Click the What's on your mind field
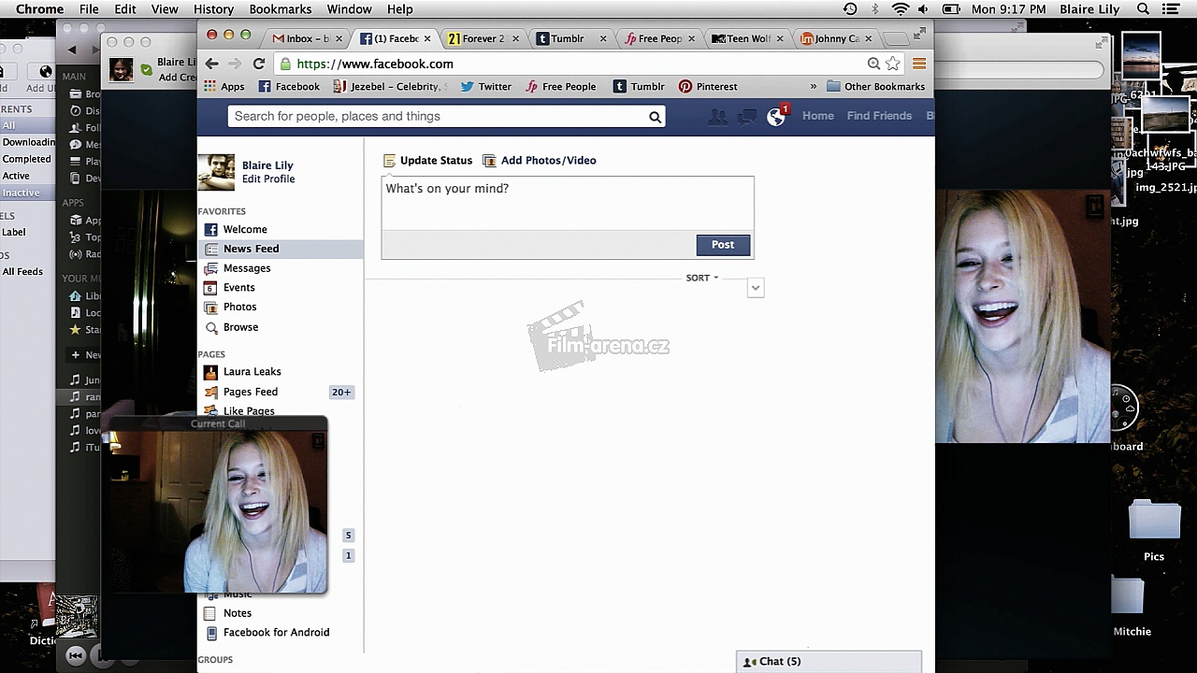Viewport: 1197px width, 673px height. click(567, 201)
